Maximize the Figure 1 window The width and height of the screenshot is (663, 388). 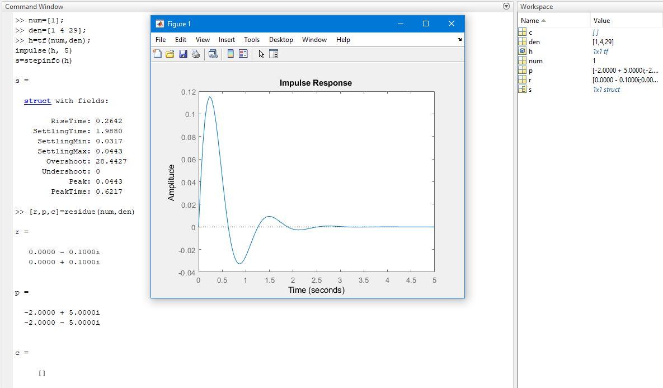426,24
